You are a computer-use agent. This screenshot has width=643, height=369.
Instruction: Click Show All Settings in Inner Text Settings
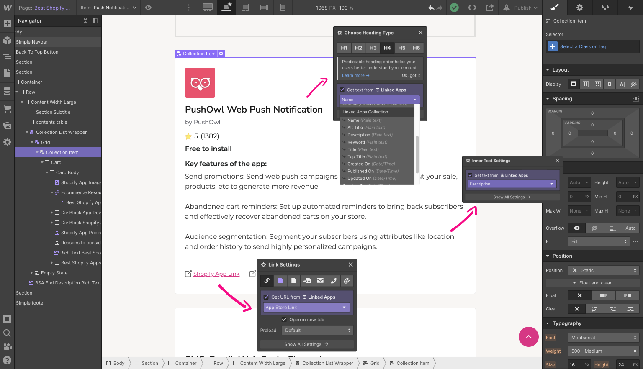(512, 197)
